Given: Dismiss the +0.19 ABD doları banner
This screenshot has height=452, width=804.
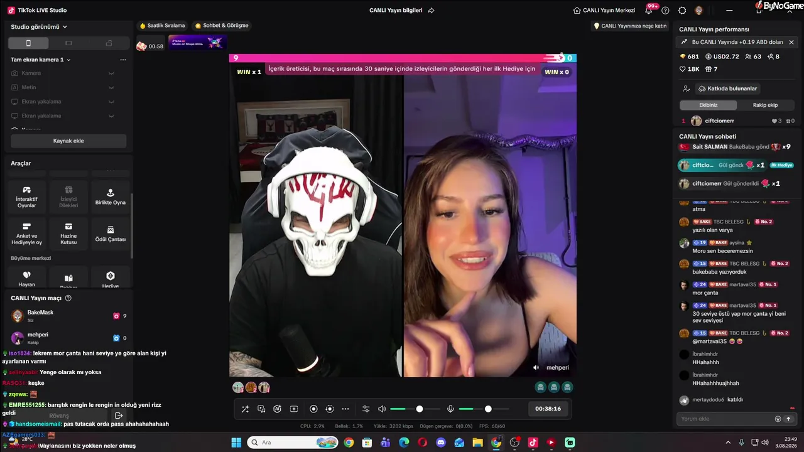Looking at the screenshot, I should tap(791, 42).
